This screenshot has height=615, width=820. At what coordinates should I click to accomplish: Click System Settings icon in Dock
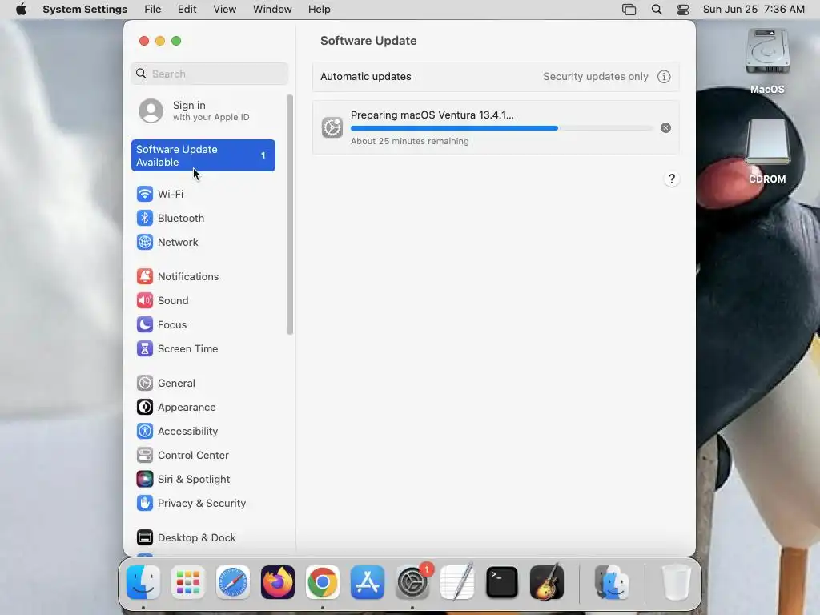pyautogui.click(x=412, y=582)
